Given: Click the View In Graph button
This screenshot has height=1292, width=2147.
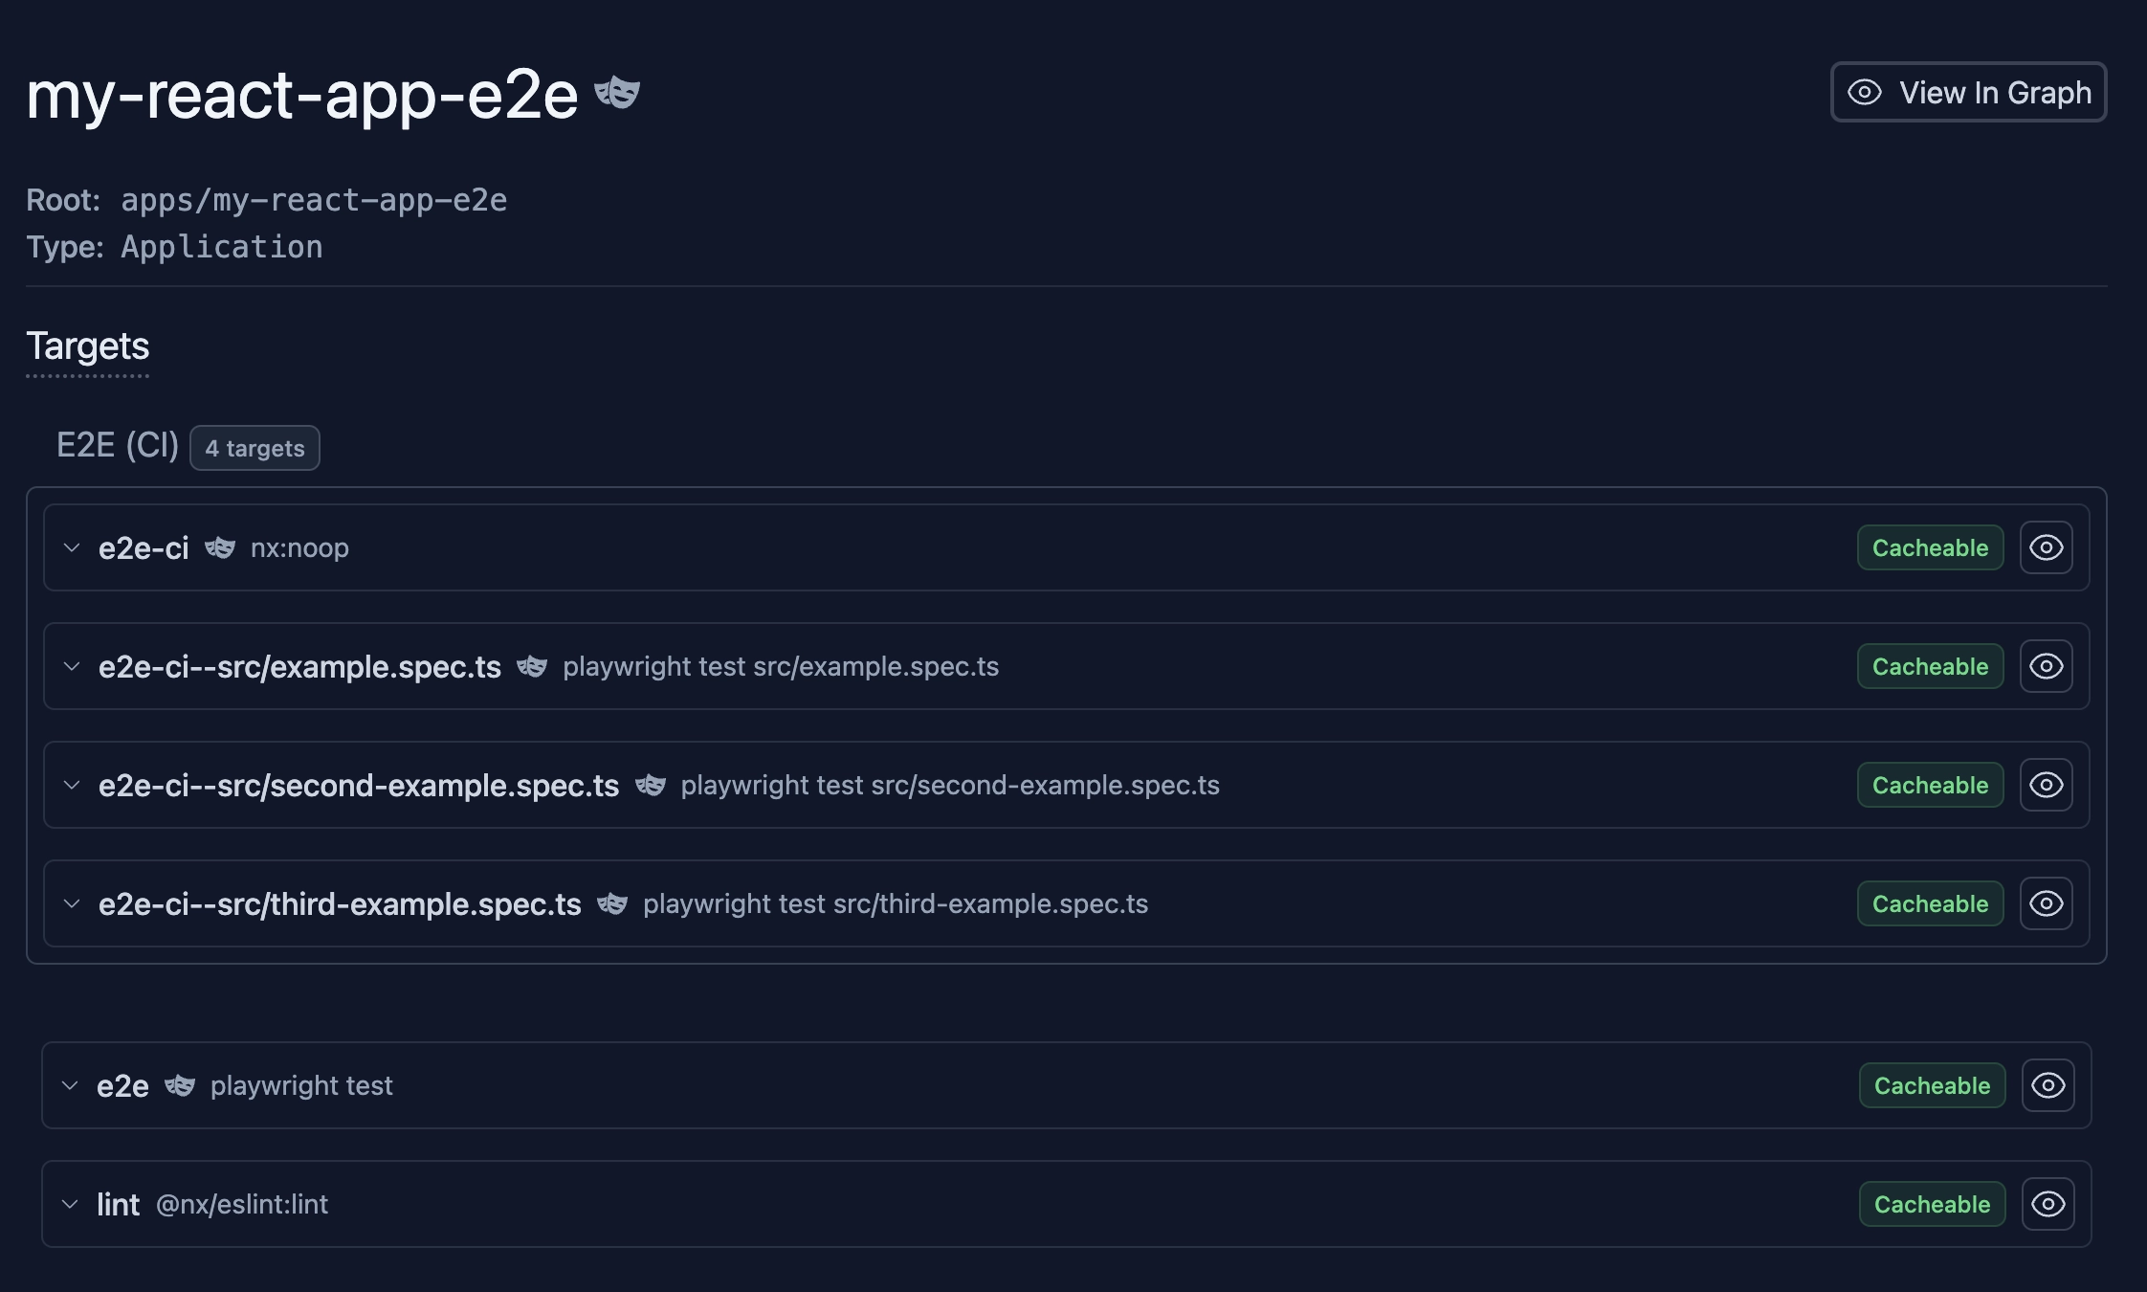Looking at the screenshot, I should (1968, 93).
